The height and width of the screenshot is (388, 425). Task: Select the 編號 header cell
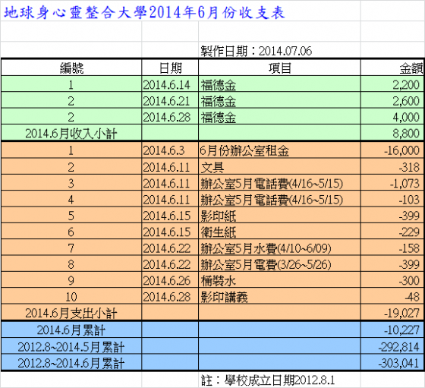tap(71, 68)
